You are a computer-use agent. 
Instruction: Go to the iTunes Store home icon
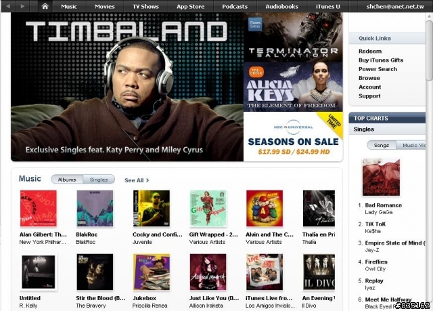(45, 6)
